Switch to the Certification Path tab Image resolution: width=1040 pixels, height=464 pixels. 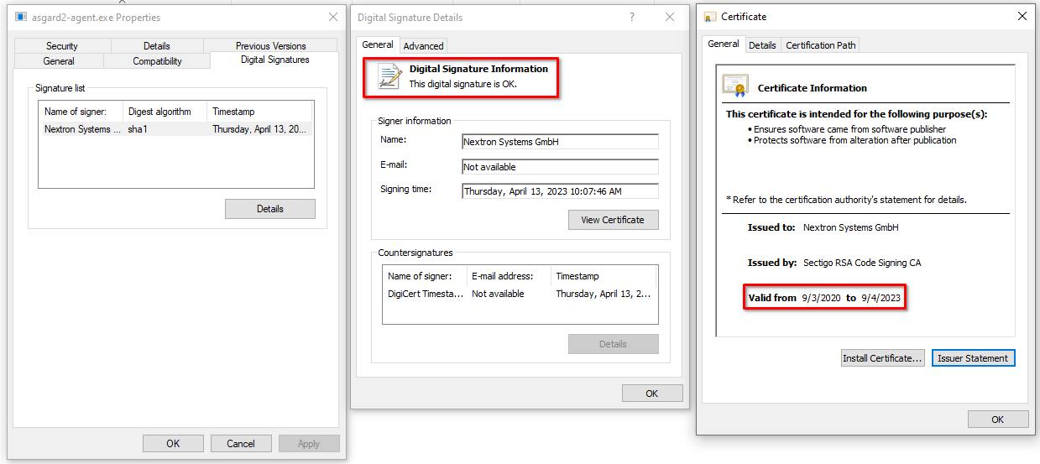pyautogui.click(x=820, y=45)
